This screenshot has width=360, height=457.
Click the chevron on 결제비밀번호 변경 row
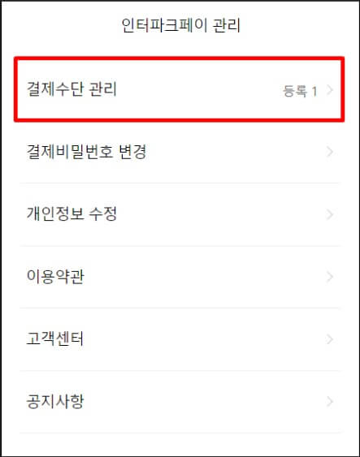coord(330,152)
